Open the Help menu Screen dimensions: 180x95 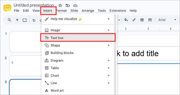tap(133, 11)
